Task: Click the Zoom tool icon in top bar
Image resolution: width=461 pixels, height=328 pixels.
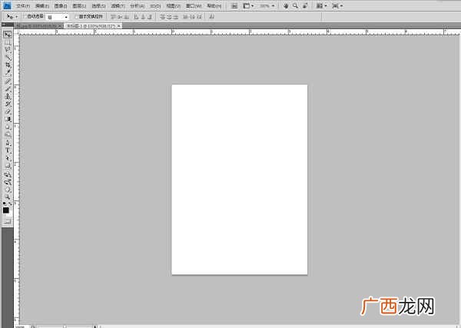Action: 295,6
